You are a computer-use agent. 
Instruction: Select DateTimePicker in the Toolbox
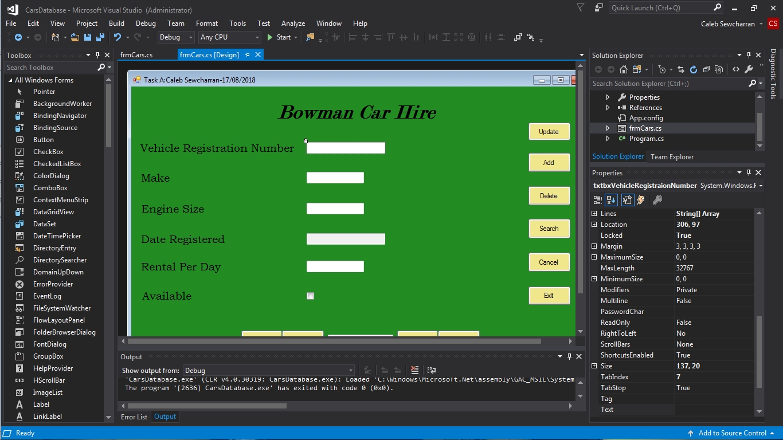point(57,236)
